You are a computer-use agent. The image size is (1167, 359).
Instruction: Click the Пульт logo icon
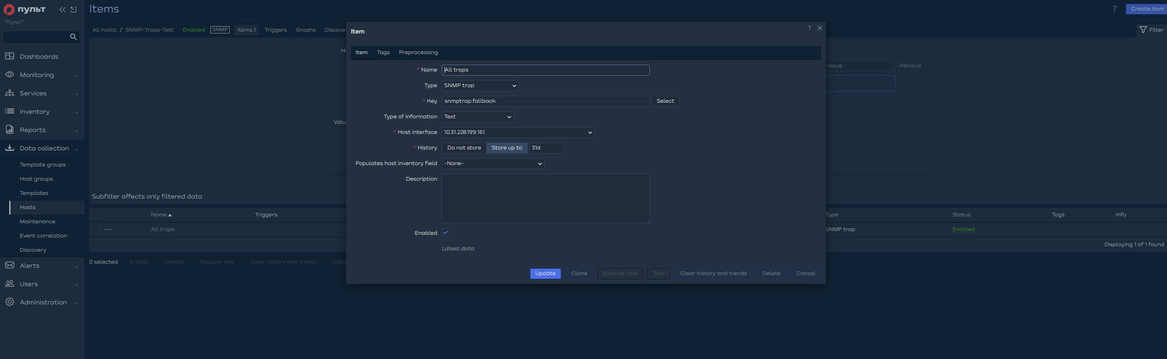click(9, 10)
